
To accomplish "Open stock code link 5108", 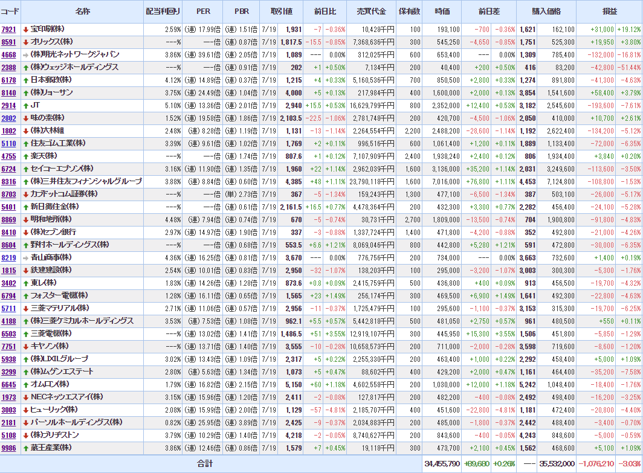I will [9, 436].
